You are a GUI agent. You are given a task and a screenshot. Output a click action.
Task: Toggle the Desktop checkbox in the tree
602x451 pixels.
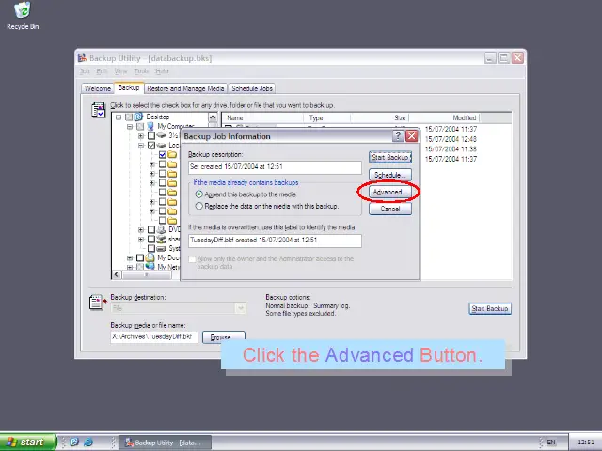pos(128,117)
